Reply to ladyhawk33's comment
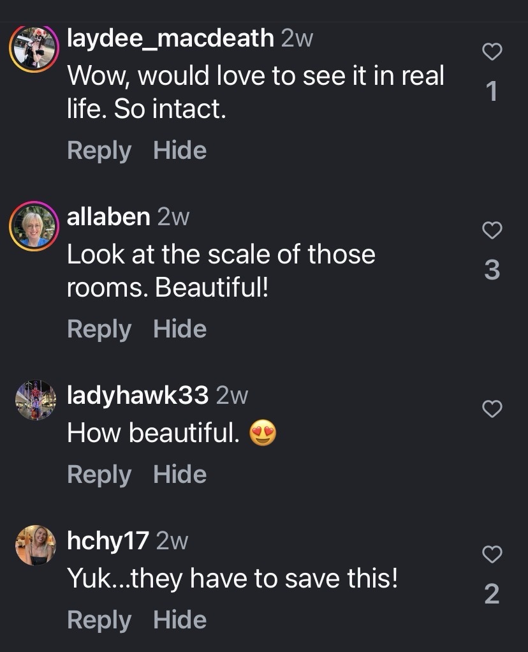The width and height of the screenshot is (528, 652). [x=99, y=475]
